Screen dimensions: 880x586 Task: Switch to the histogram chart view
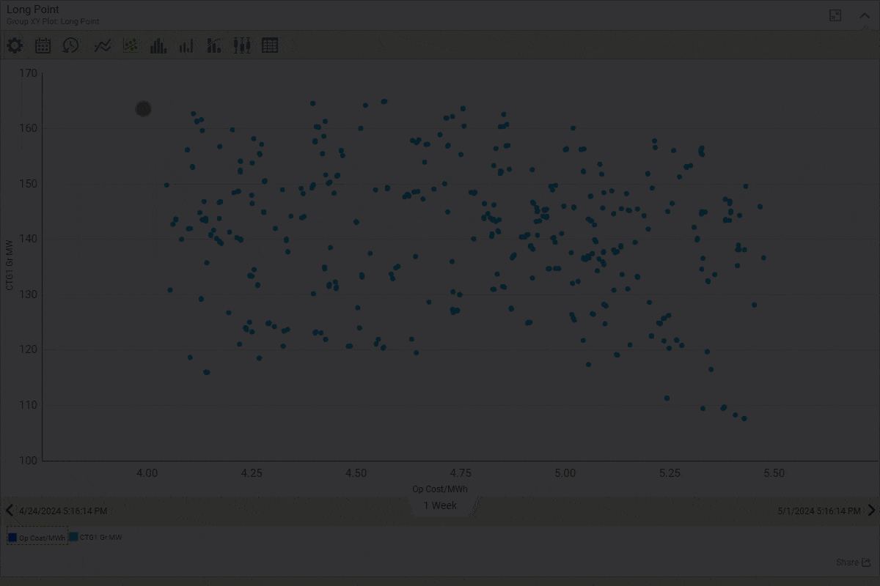(158, 45)
